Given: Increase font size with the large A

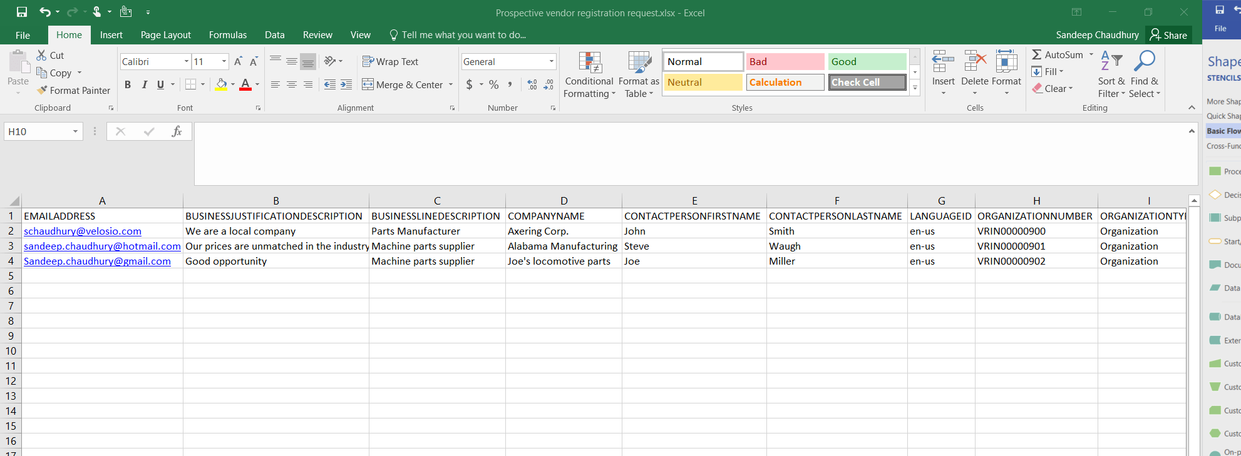Looking at the screenshot, I should coord(238,61).
